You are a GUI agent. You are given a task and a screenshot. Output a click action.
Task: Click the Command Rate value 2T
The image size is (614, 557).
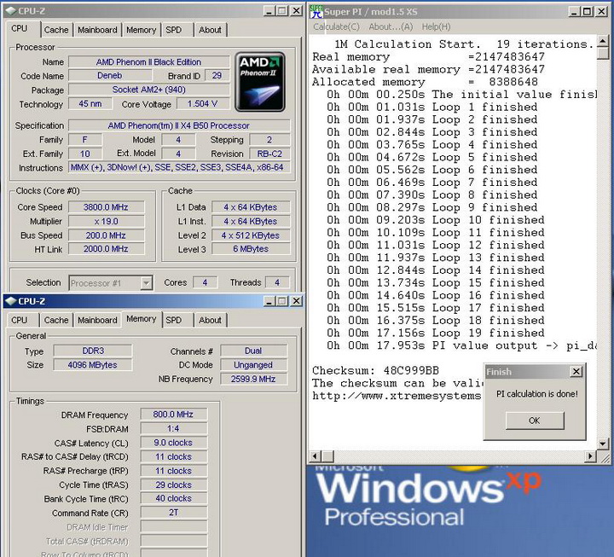coord(173,513)
